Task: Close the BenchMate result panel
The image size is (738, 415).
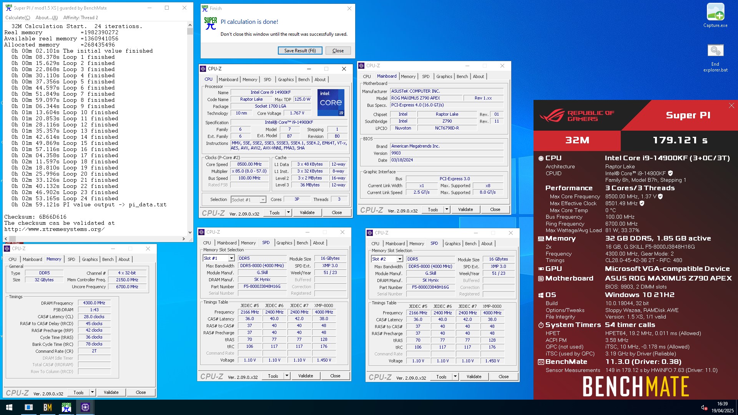Action: 731,105
